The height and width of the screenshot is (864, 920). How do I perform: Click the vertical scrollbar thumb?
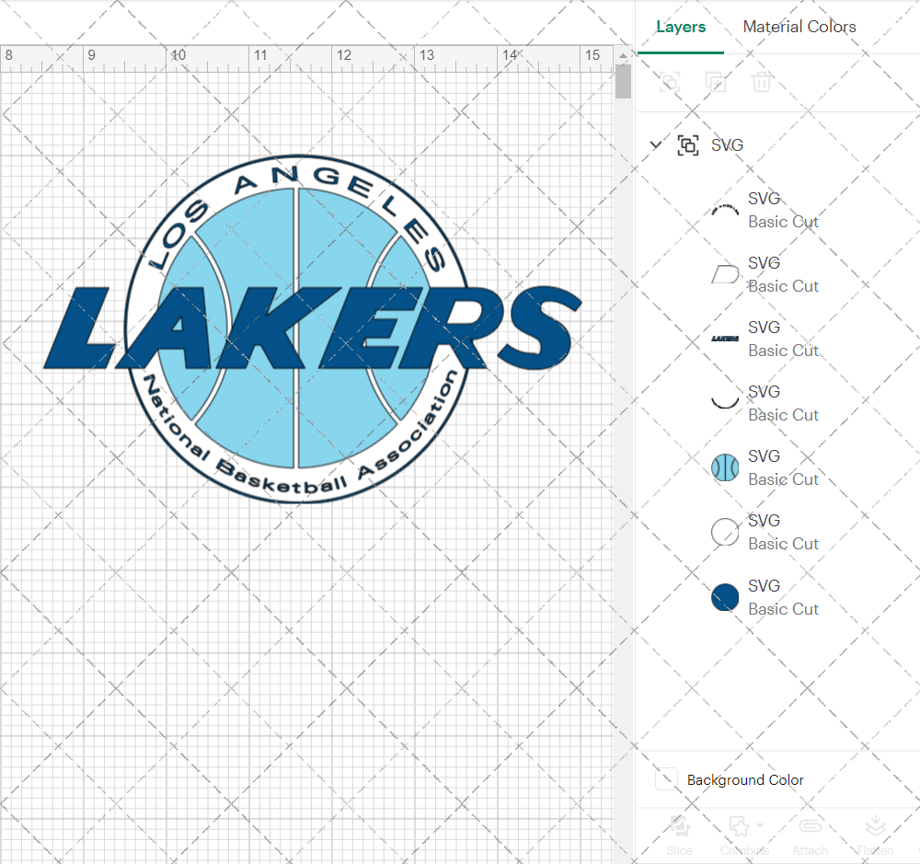tap(623, 82)
